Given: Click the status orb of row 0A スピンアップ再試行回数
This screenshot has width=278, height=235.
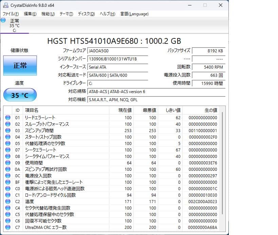Looking at the screenshot, I should coord(8,169).
